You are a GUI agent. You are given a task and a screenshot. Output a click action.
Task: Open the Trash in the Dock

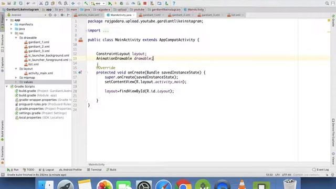[x=290, y=184]
